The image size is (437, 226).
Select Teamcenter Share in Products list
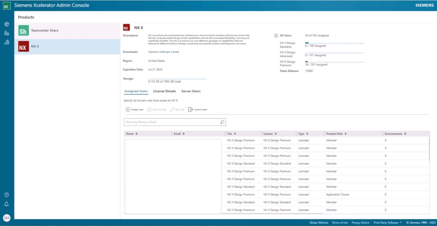(44, 31)
